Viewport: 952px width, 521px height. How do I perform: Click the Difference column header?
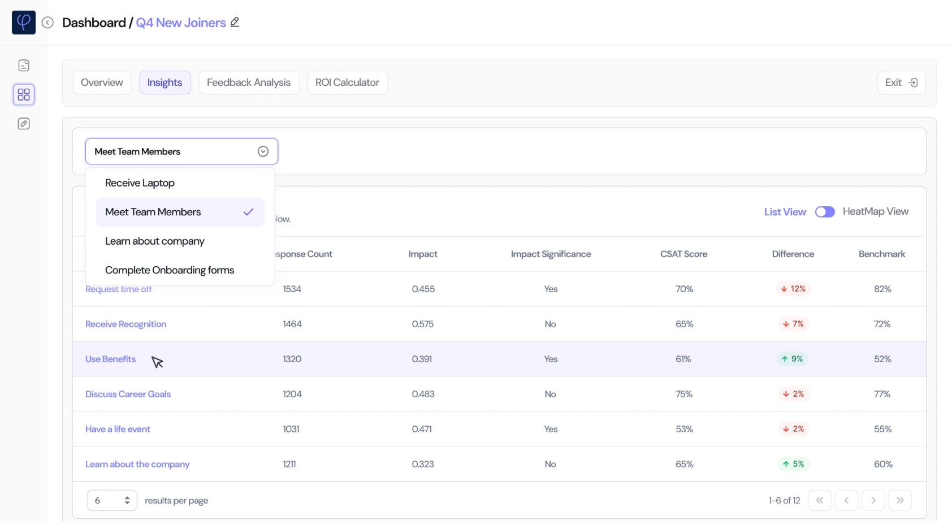click(x=793, y=254)
